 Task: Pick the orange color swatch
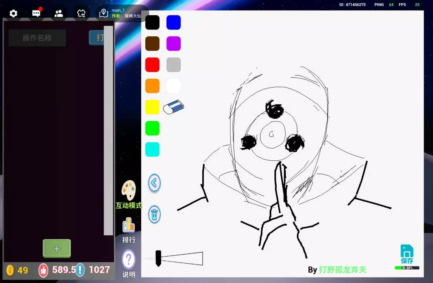pos(152,86)
